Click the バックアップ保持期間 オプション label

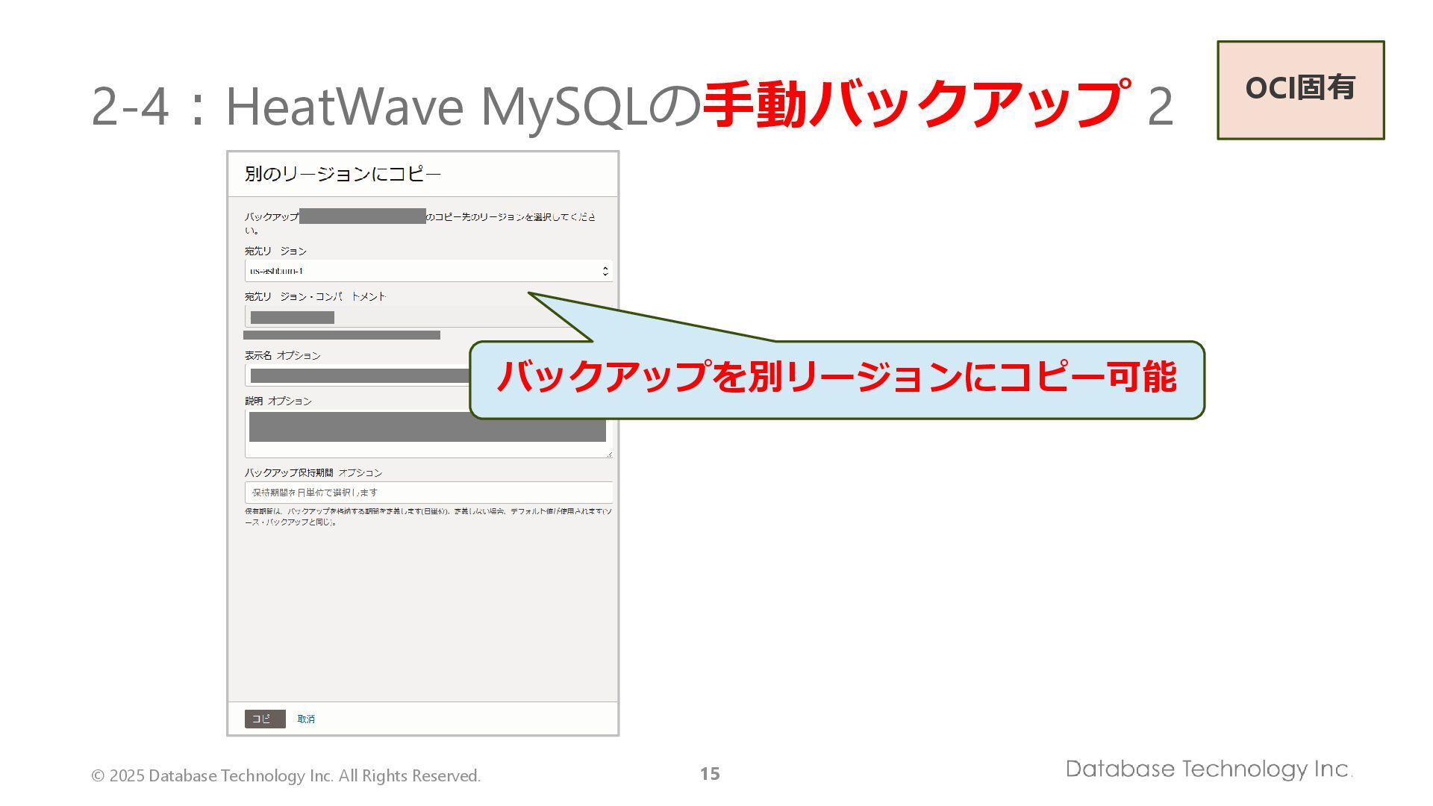[x=313, y=472]
